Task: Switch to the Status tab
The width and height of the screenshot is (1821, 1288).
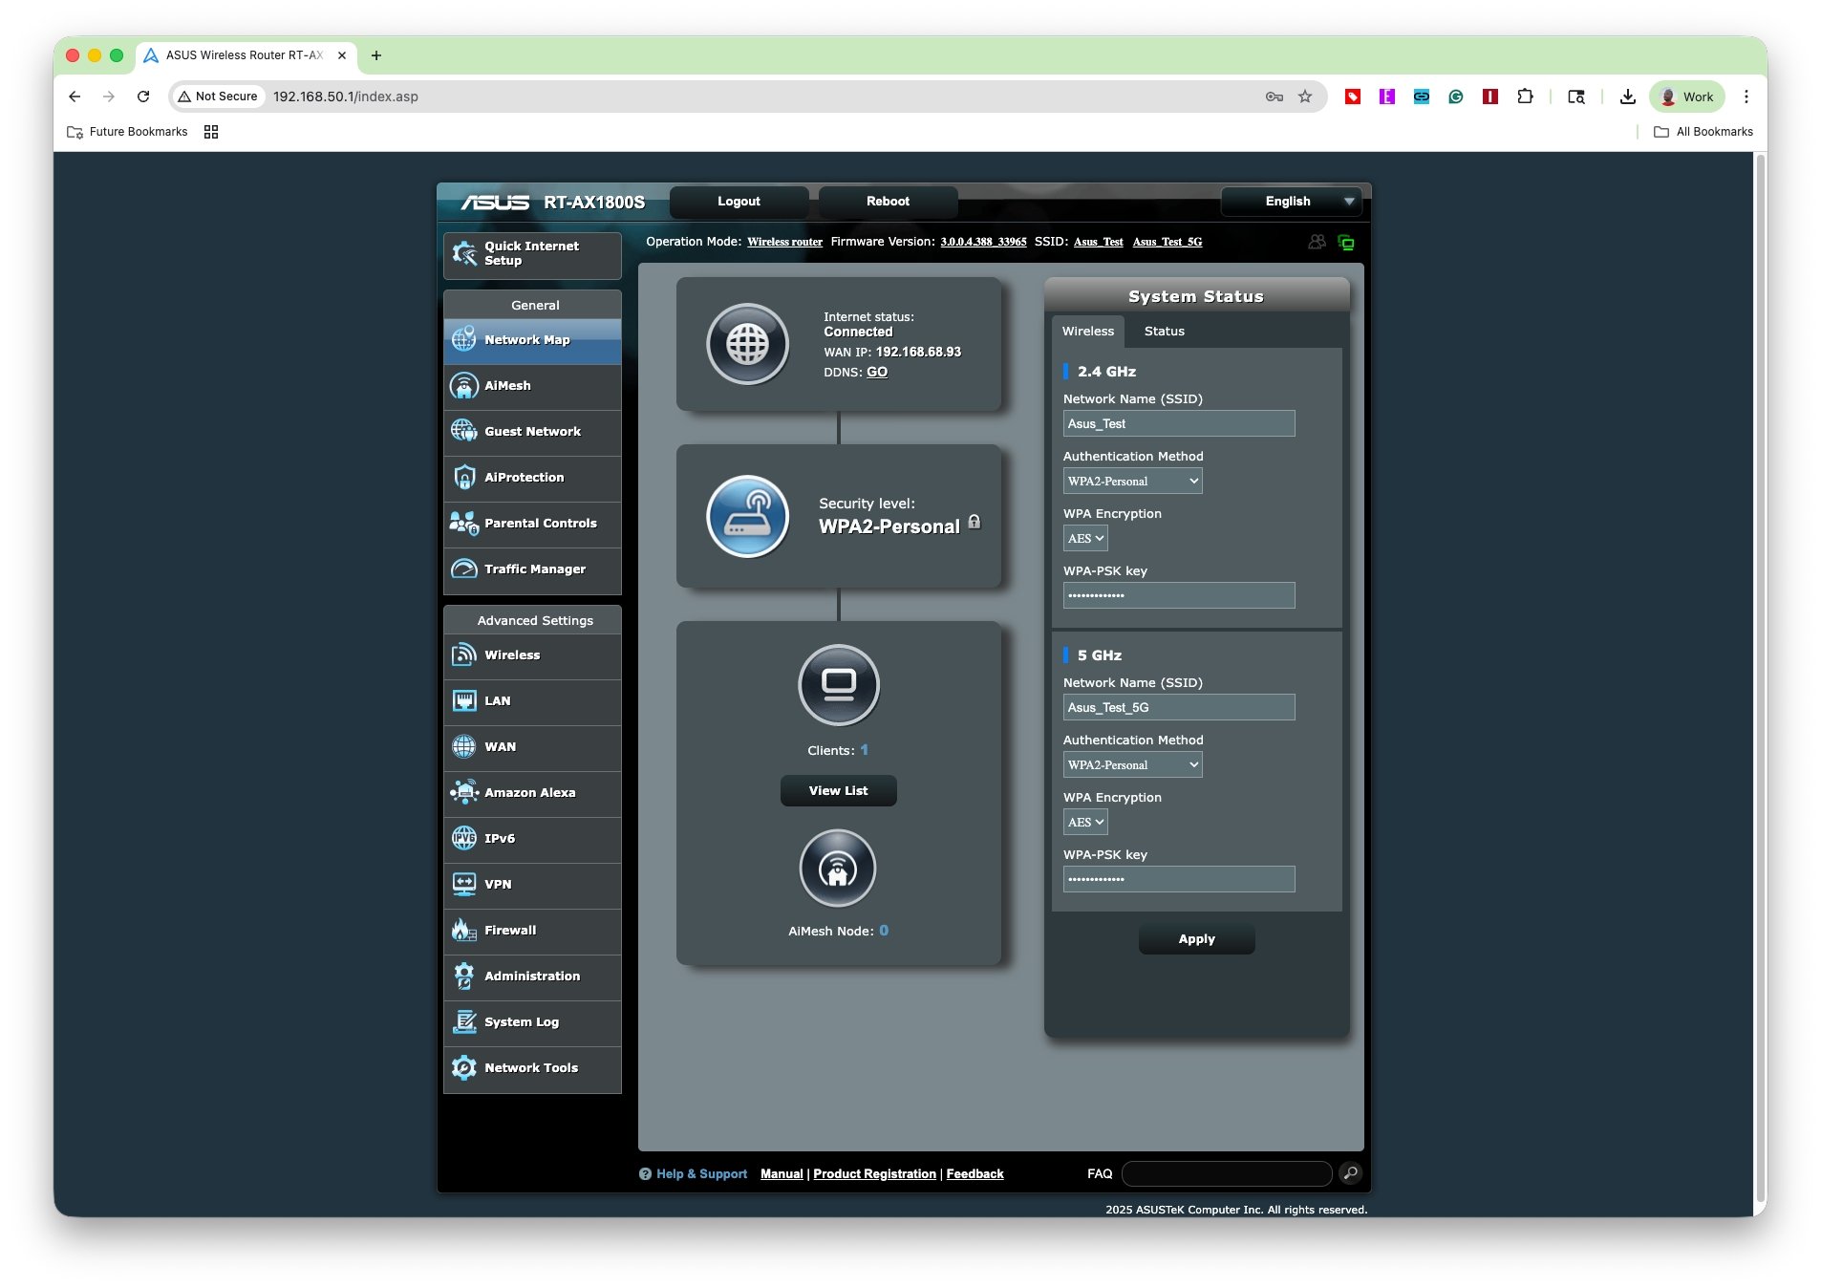Action: tap(1164, 332)
